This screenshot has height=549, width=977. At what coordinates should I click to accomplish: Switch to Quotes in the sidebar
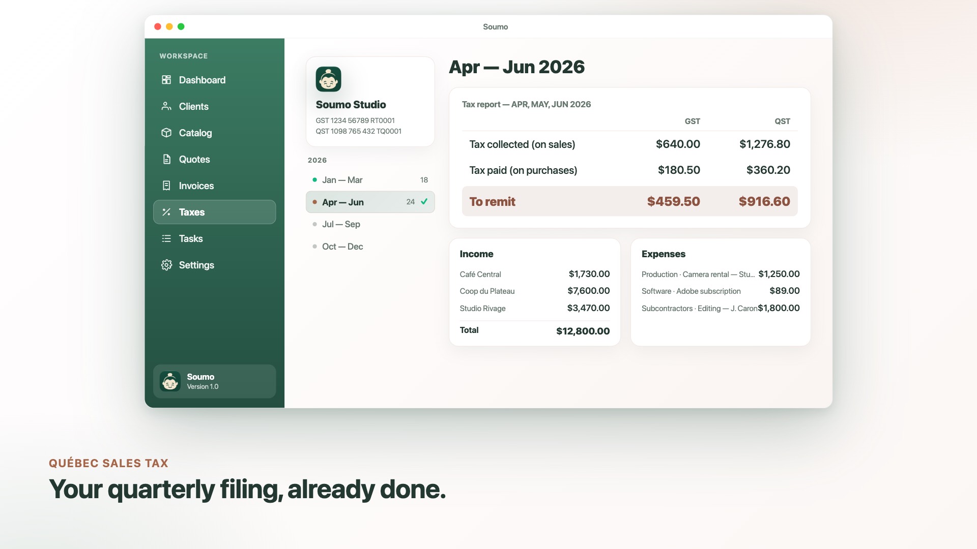pos(214,159)
